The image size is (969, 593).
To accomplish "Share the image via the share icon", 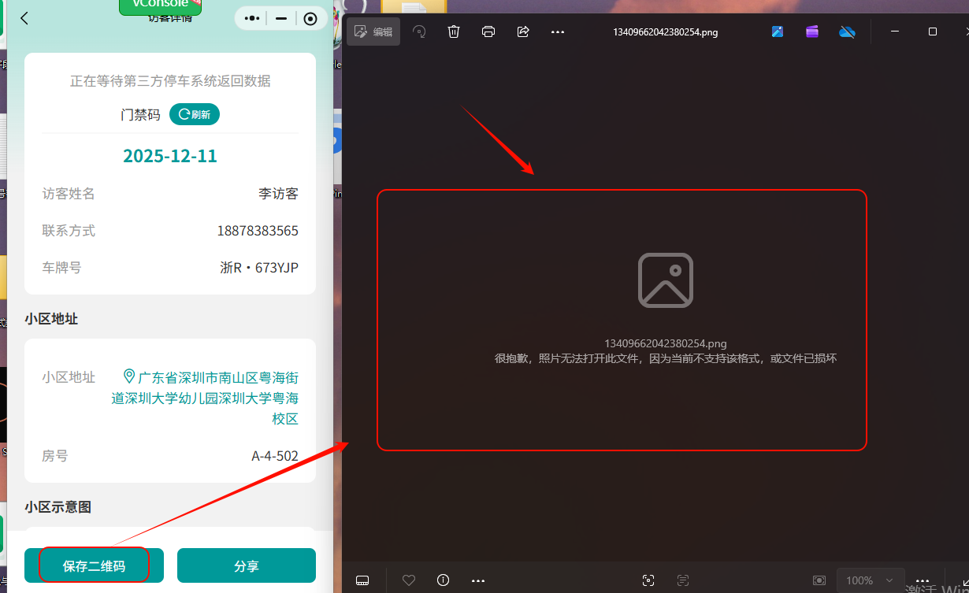I will point(522,32).
